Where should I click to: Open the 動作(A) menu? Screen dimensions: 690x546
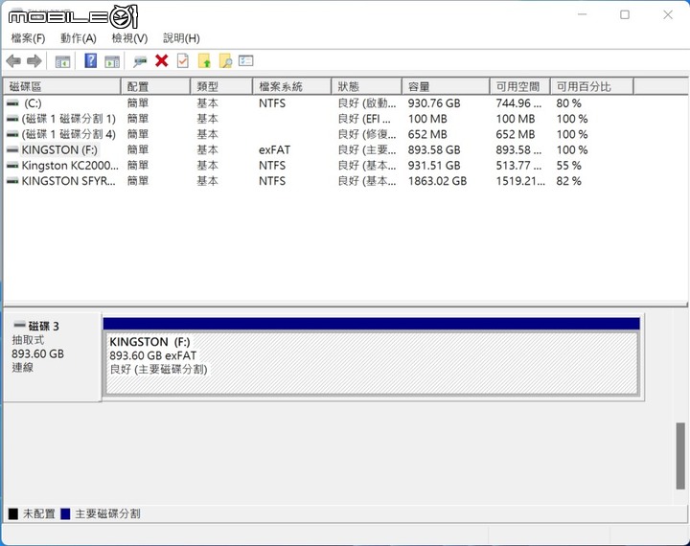pos(79,38)
